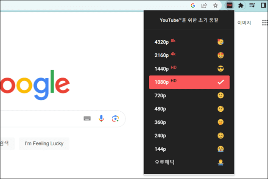Click the Google account icon in toolbar
The image size is (268, 179).
[193, 6]
